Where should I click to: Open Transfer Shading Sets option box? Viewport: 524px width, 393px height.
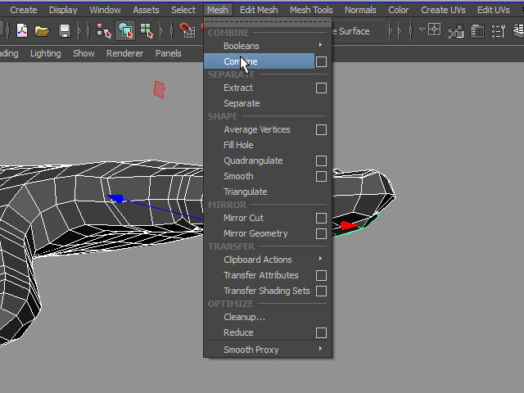coord(321,291)
